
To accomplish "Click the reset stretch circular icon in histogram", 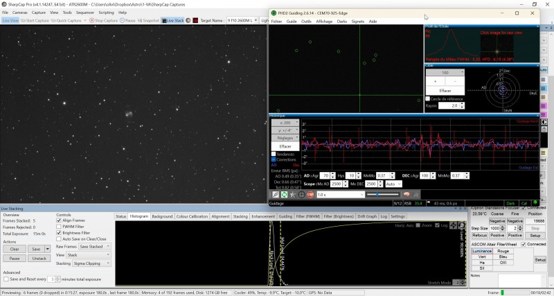I will (461, 225).
